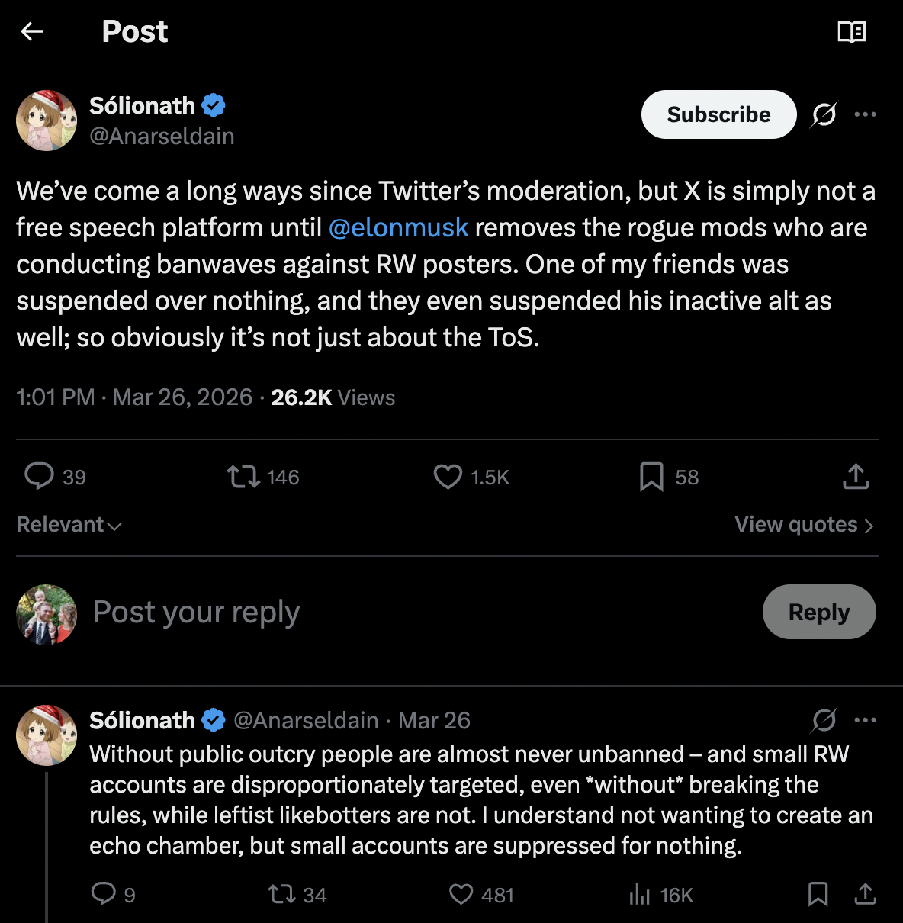Open three-dot menu on follow-up post

point(865,720)
